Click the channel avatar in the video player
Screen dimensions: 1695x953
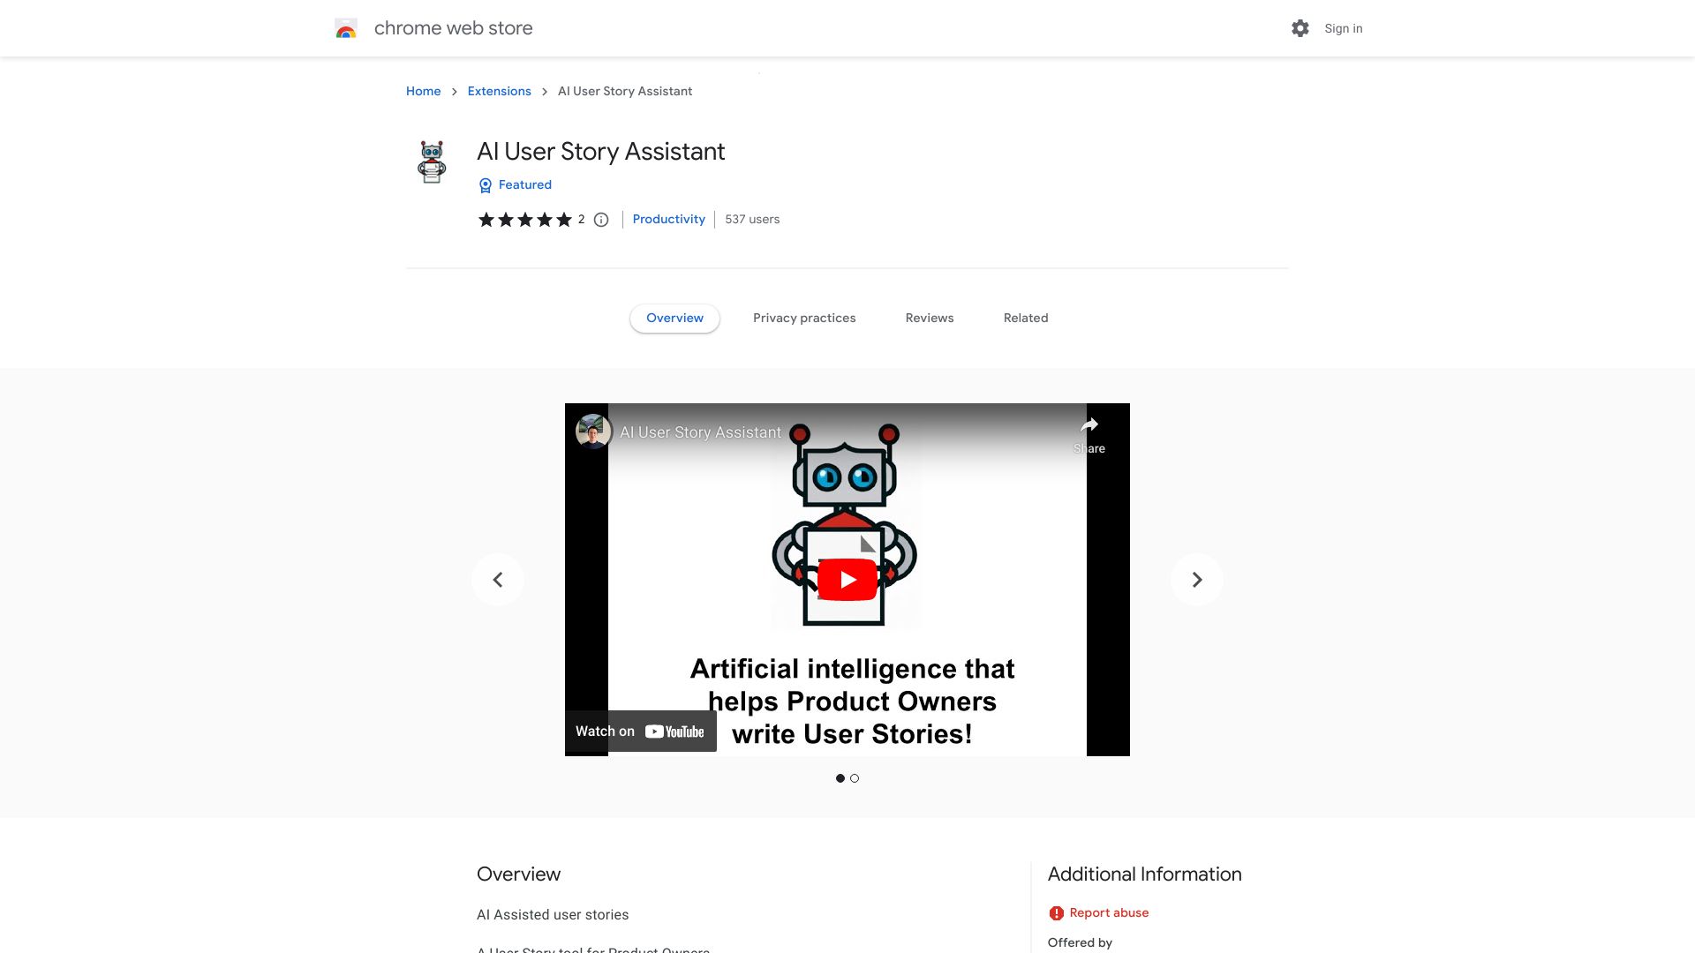tap(593, 431)
